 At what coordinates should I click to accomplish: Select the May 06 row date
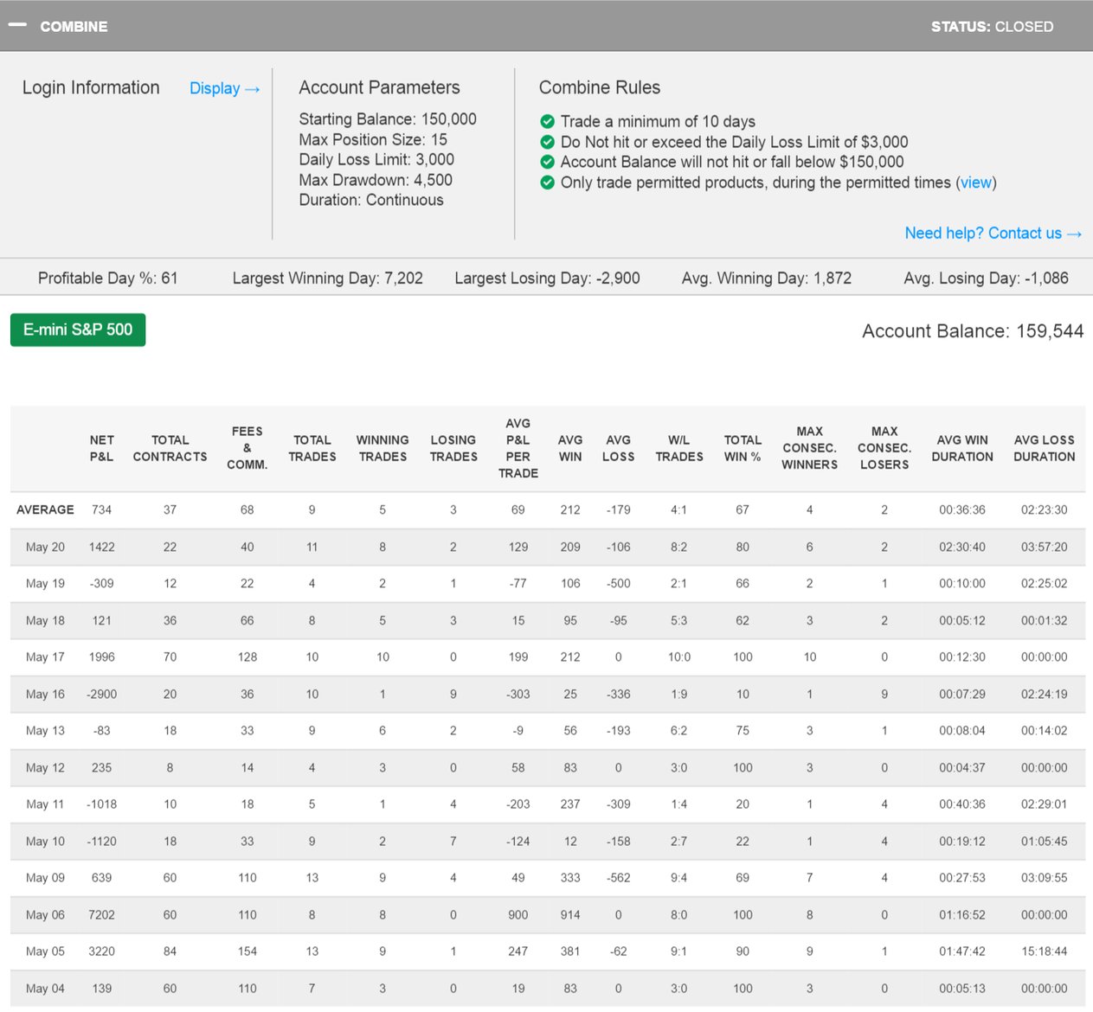[x=45, y=914]
